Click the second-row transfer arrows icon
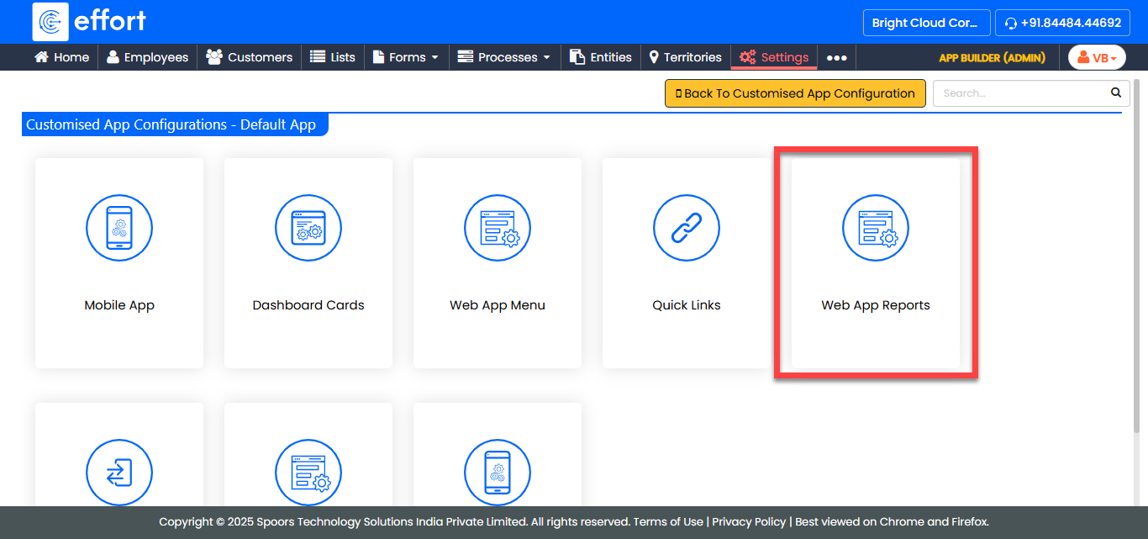Screen dimensions: 1148x539 [x=119, y=472]
